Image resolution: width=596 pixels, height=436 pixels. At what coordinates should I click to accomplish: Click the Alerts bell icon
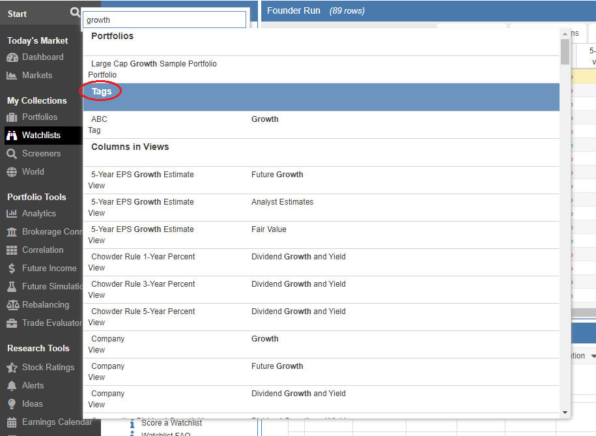tap(12, 386)
